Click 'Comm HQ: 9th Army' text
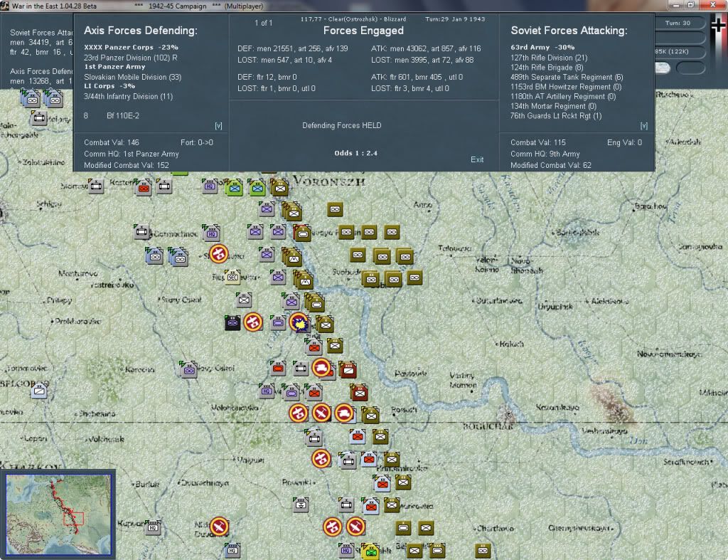Viewport: 728px width, 560px height. [x=545, y=154]
